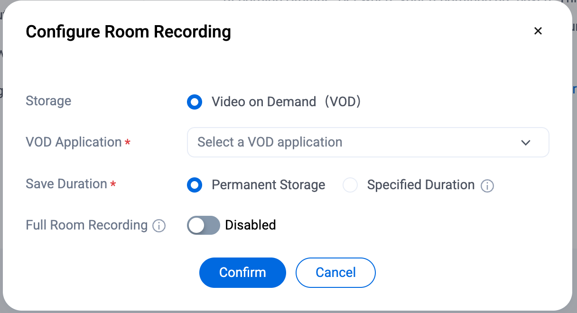The image size is (577, 313).
Task: Enable the Full Room Recording toggle switch
Action: click(204, 225)
